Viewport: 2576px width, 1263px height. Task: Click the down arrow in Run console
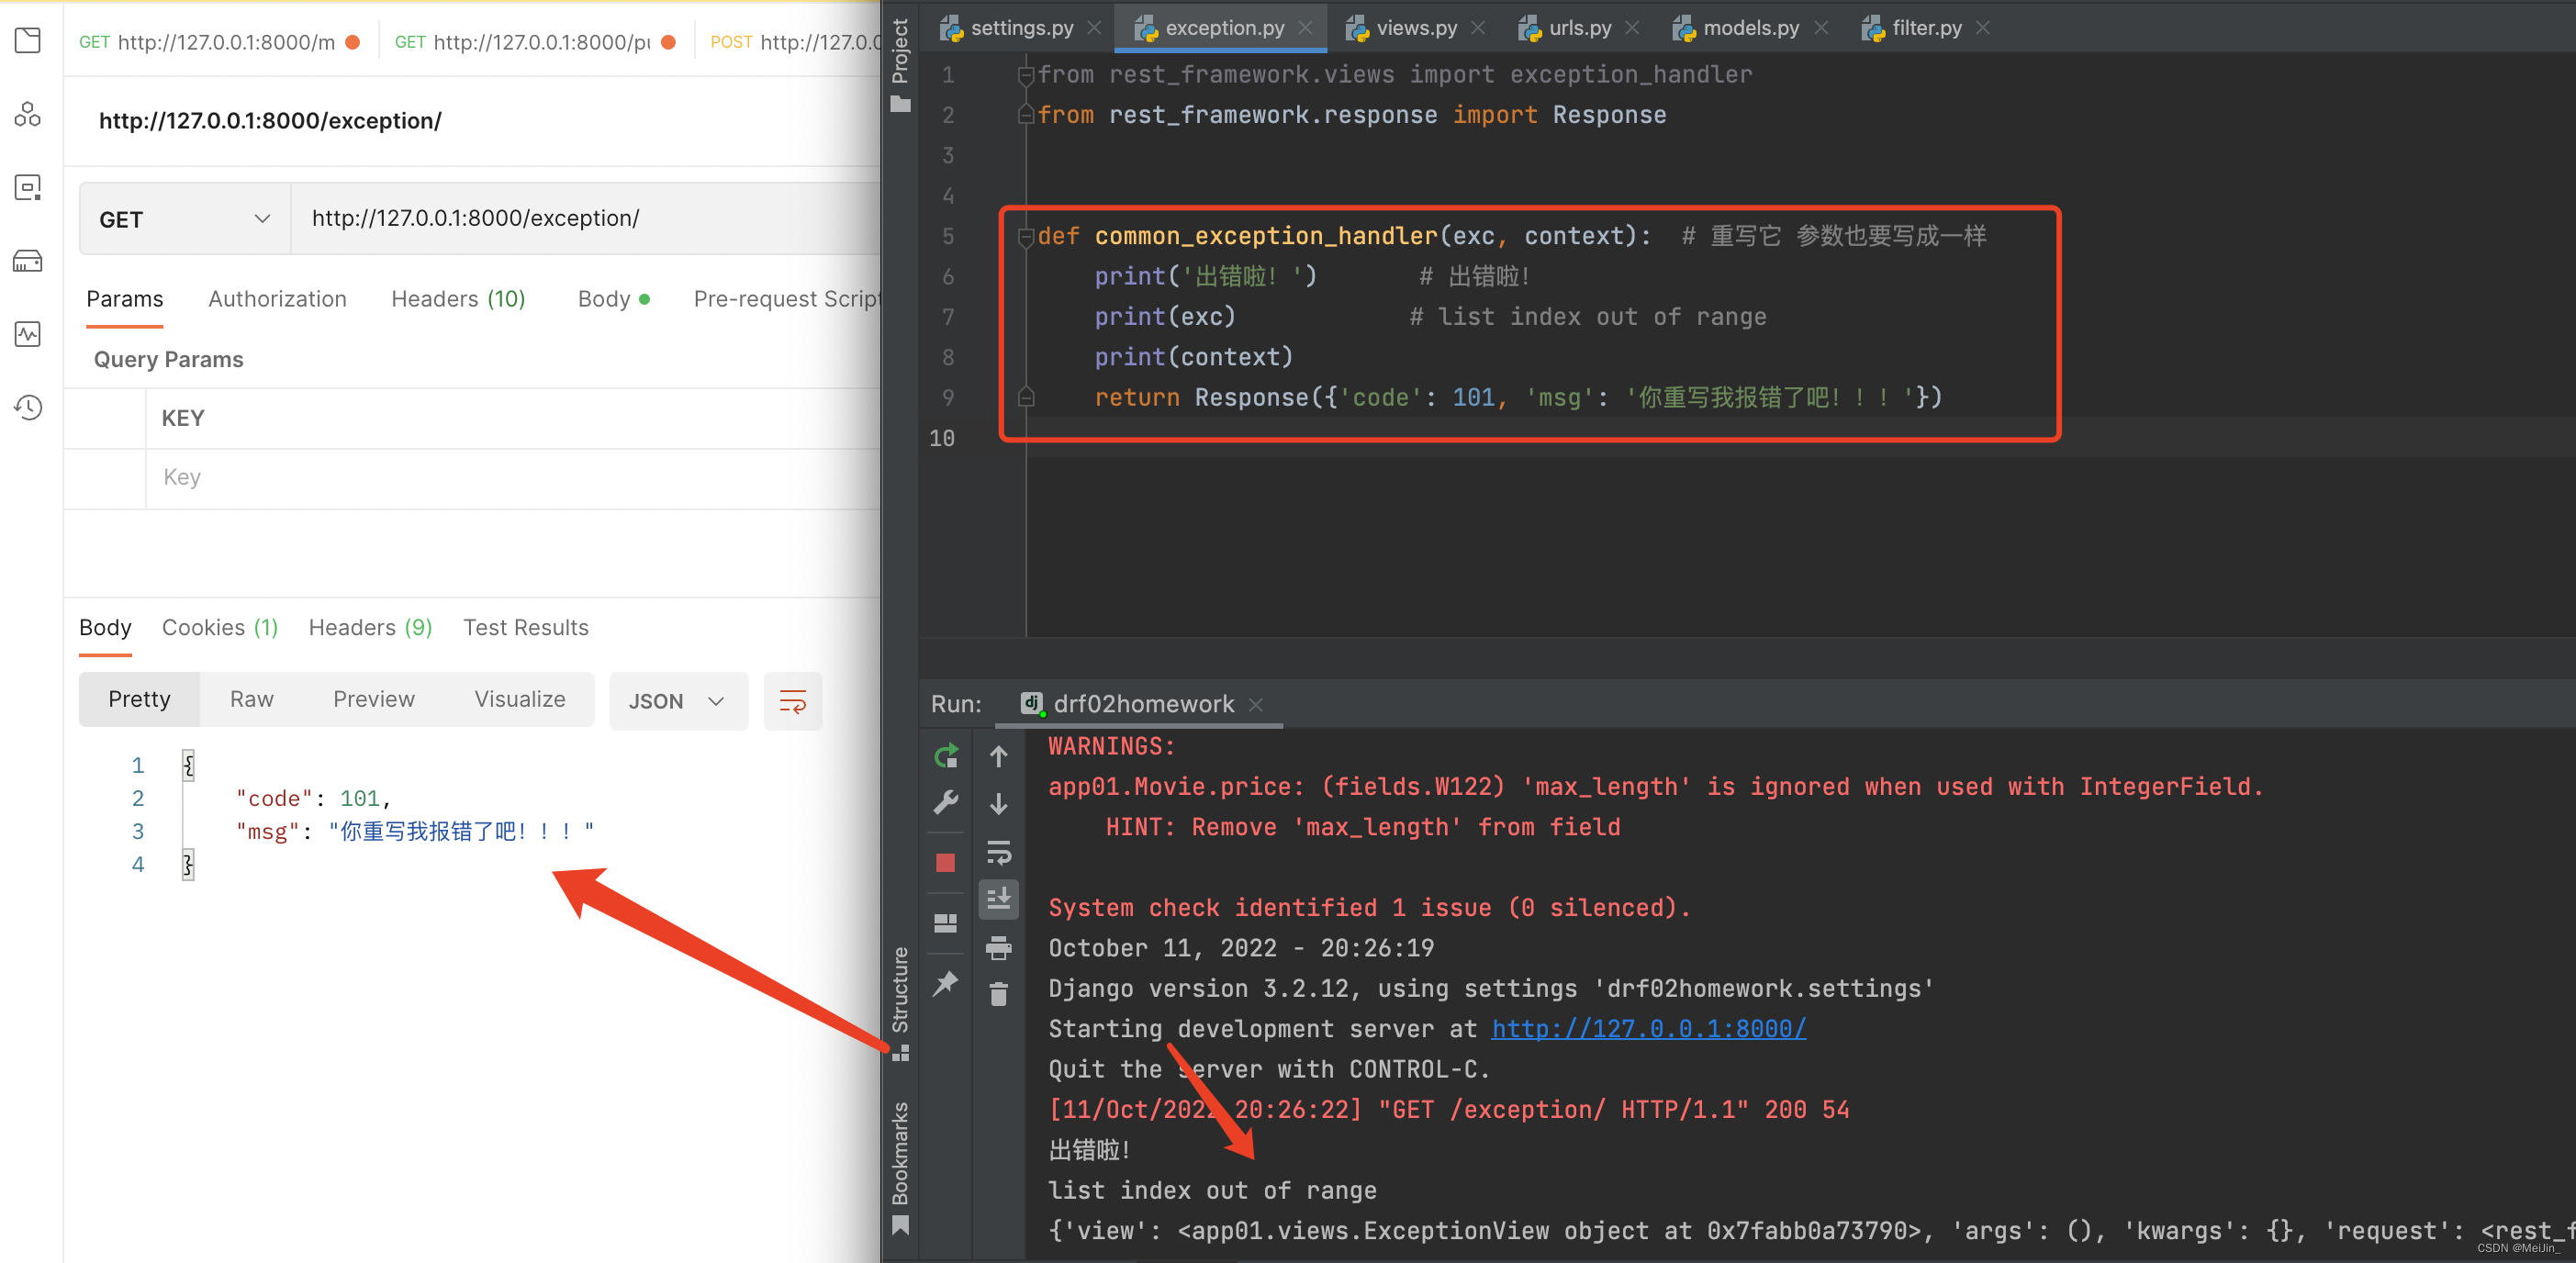tap(998, 804)
